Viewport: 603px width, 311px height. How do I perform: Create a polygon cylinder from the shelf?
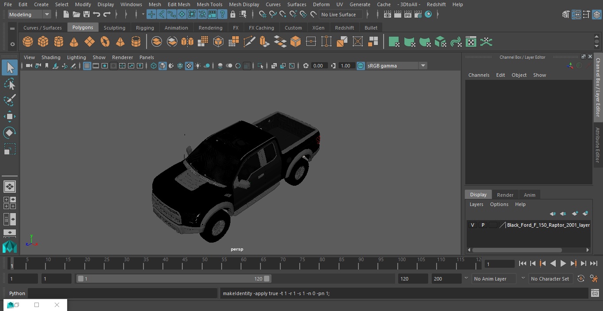click(59, 42)
